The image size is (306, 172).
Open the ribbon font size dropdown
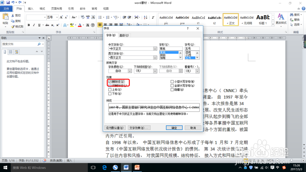(57, 17)
